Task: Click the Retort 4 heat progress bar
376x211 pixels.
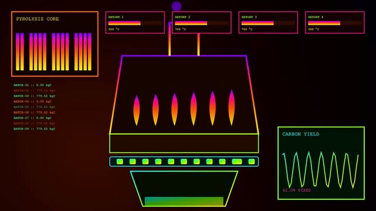Action: point(335,23)
